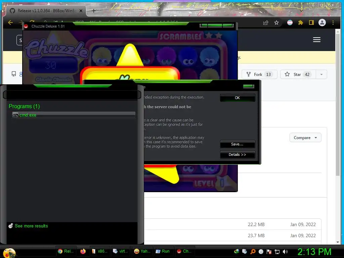Switch to the x86... taskbar window
The height and width of the screenshot is (258, 344).
pyautogui.click(x=99, y=251)
